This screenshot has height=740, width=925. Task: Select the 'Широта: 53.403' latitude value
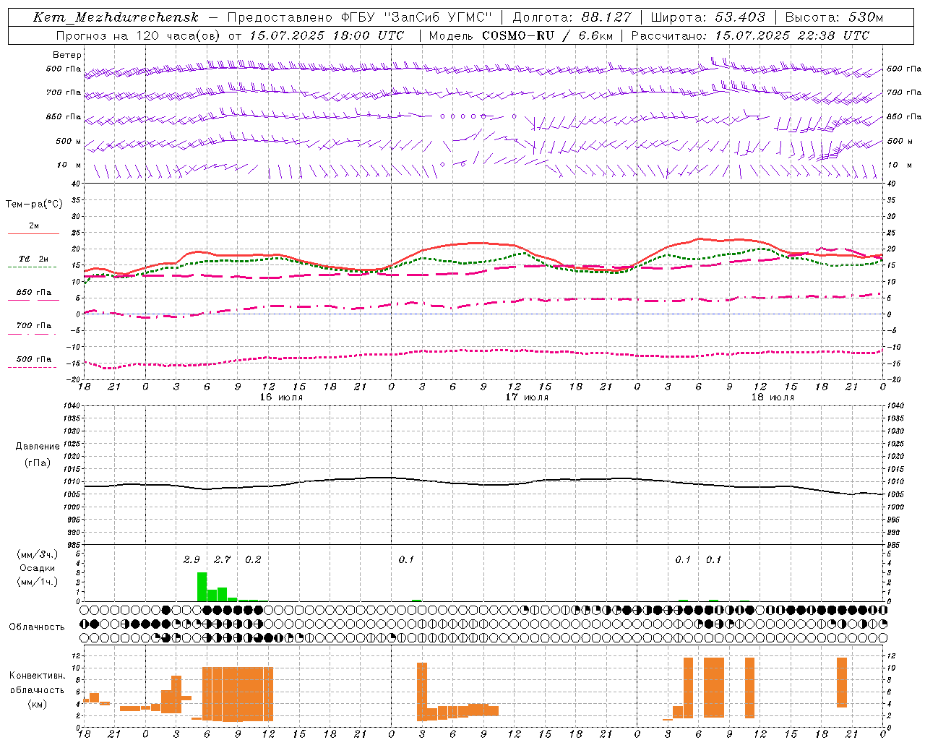[x=708, y=17]
